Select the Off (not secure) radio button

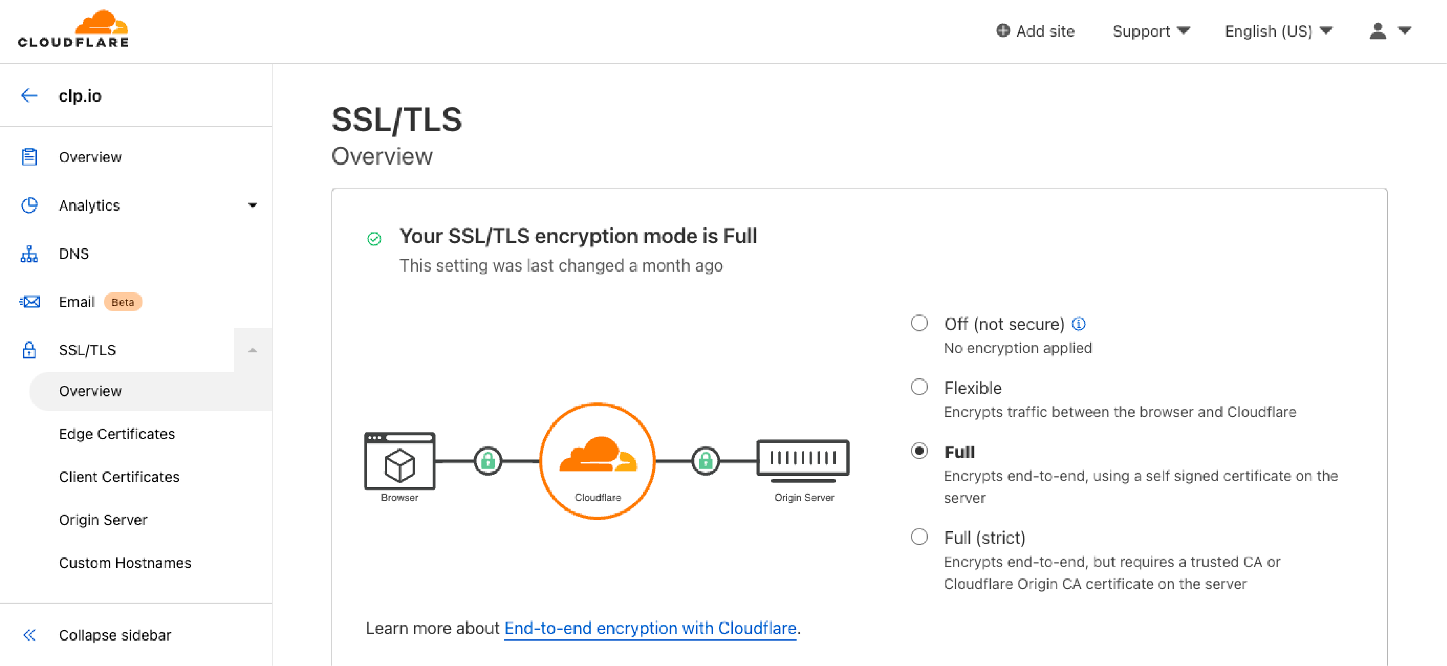[x=919, y=324]
